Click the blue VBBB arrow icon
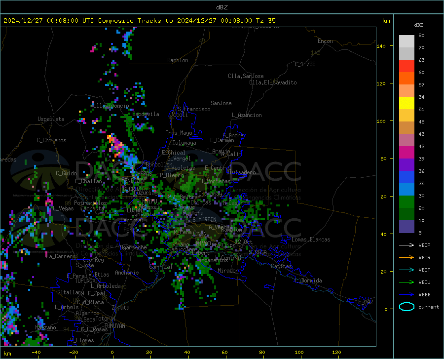The width and height of the screenshot is (444, 359). click(x=407, y=295)
